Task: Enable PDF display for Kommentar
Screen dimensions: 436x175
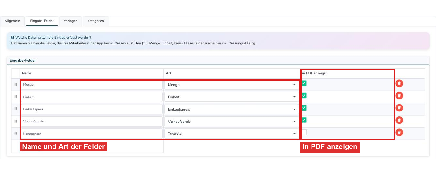Action: pos(304,132)
